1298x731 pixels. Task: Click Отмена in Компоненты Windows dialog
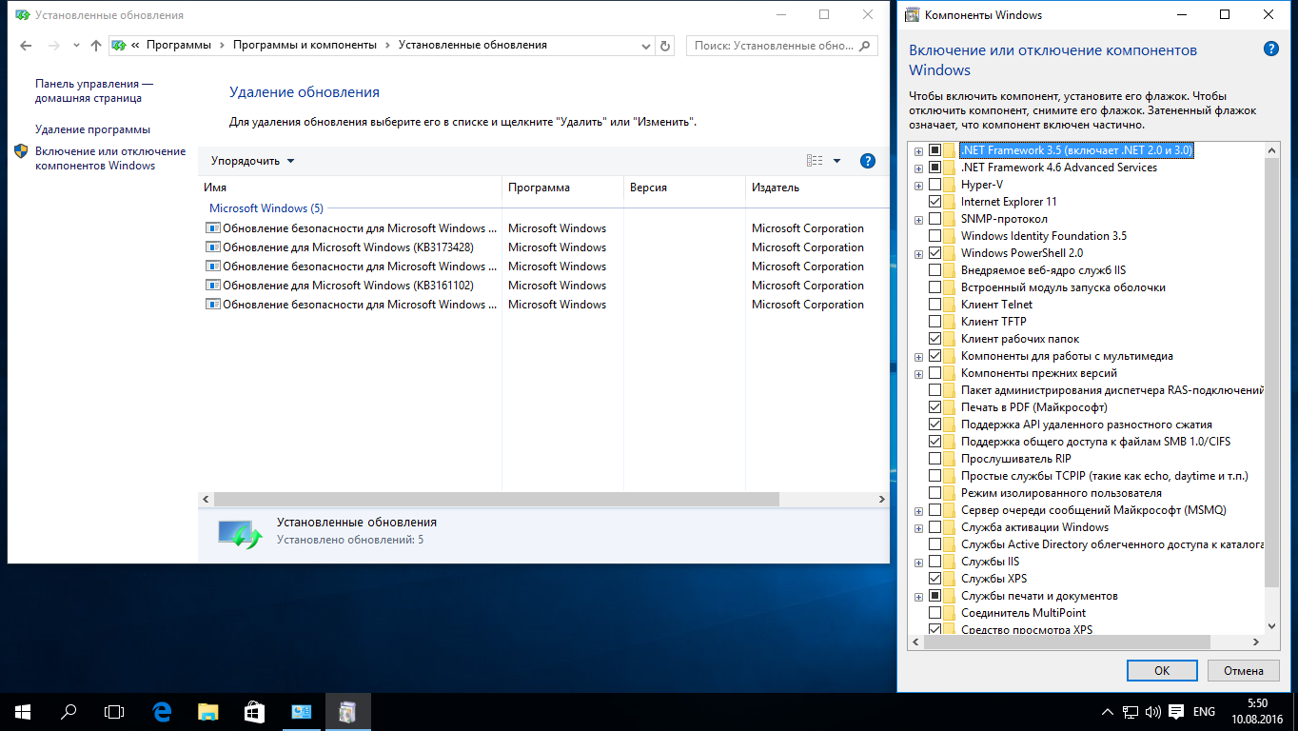pos(1243,670)
